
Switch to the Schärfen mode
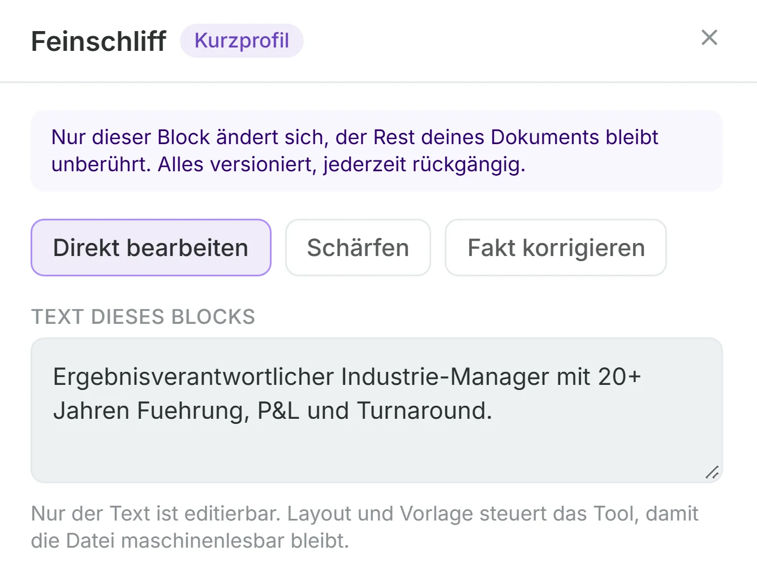(358, 248)
